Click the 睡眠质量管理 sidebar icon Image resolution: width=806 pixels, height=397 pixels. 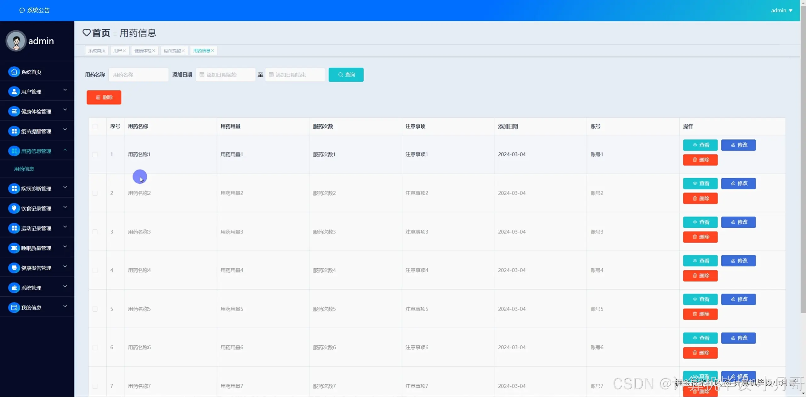(x=14, y=248)
